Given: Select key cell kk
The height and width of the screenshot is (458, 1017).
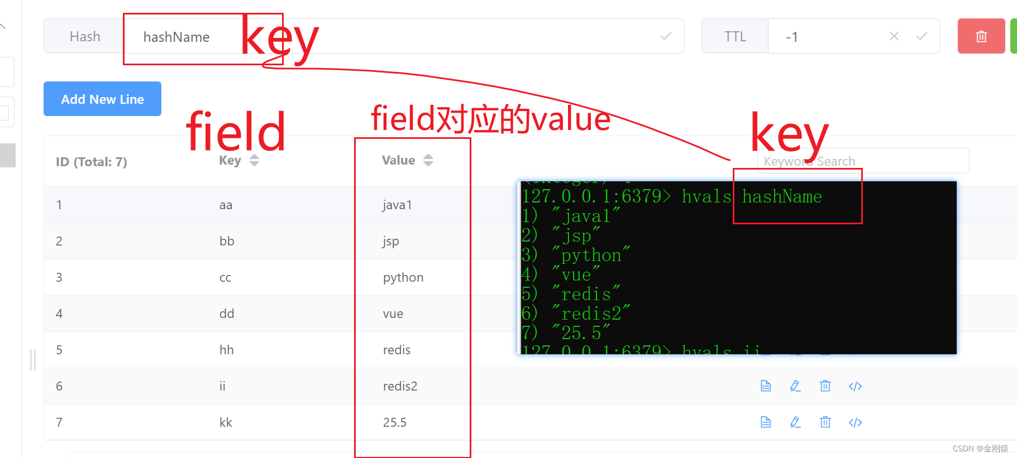Looking at the screenshot, I should pos(226,422).
